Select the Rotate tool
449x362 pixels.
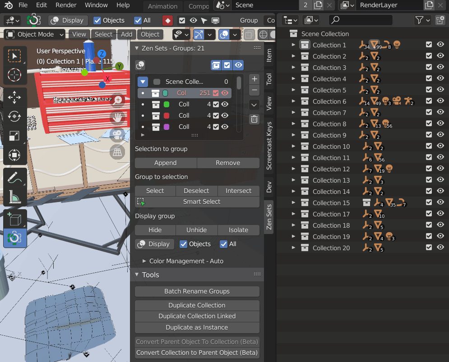pos(15,116)
